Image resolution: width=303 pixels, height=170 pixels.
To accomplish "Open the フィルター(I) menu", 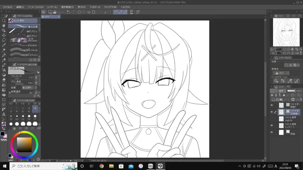I will coord(94,7).
